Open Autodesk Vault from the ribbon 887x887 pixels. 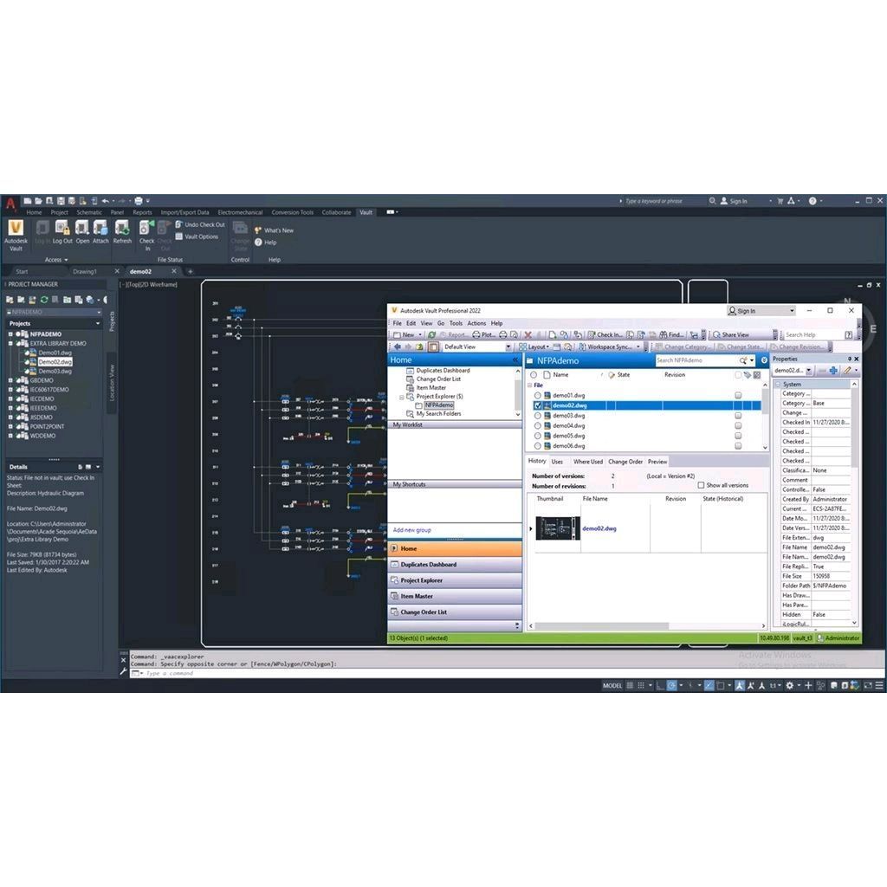[16, 235]
